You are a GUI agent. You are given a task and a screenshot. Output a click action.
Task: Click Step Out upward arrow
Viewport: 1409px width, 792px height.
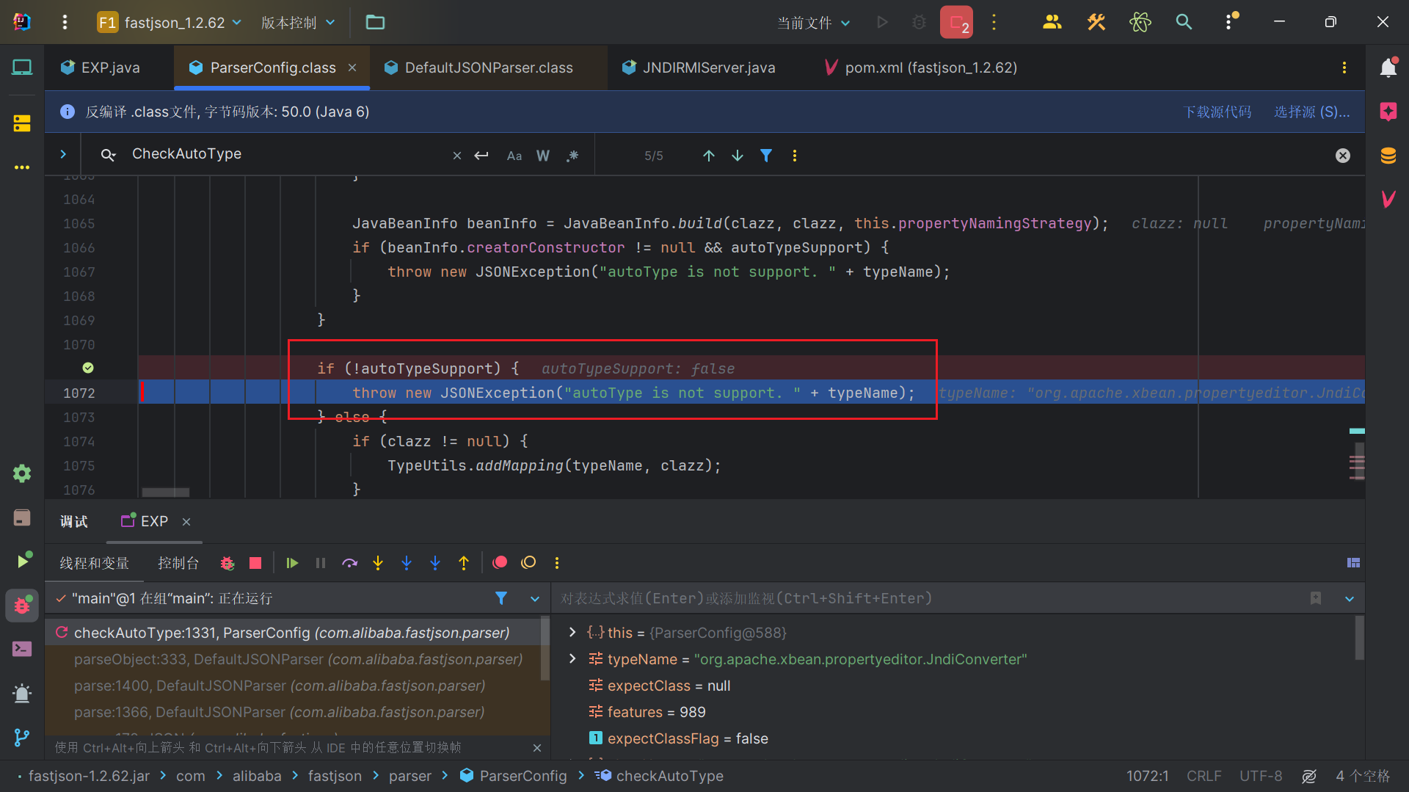(464, 563)
